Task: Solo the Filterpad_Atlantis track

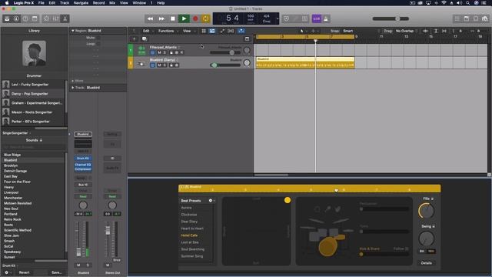Action: pos(165,52)
